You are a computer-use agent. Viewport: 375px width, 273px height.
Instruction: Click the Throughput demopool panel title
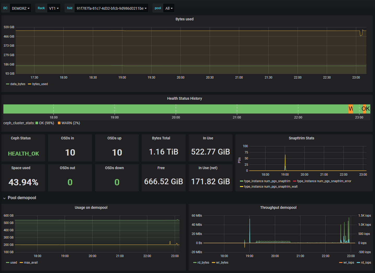click(x=278, y=207)
